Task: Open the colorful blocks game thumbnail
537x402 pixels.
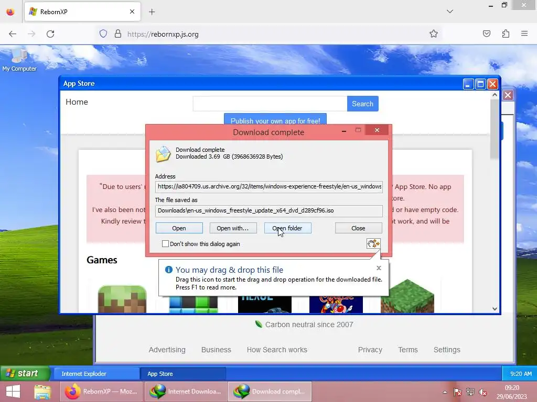Action: point(193,305)
